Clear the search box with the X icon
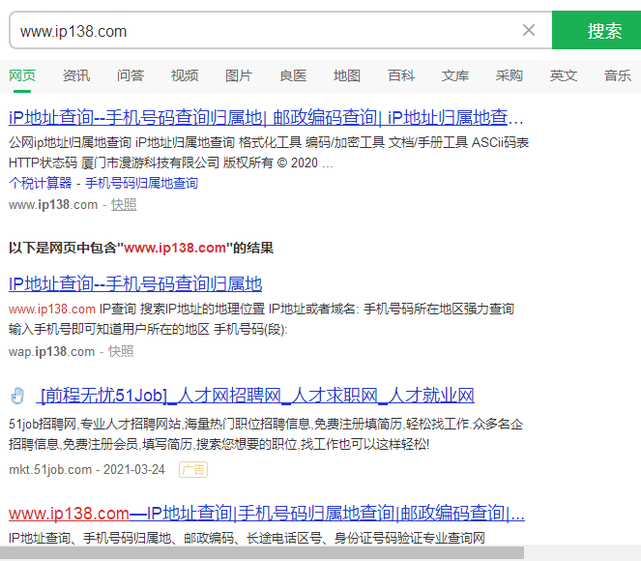This screenshot has height=561, width=641. tap(529, 30)
